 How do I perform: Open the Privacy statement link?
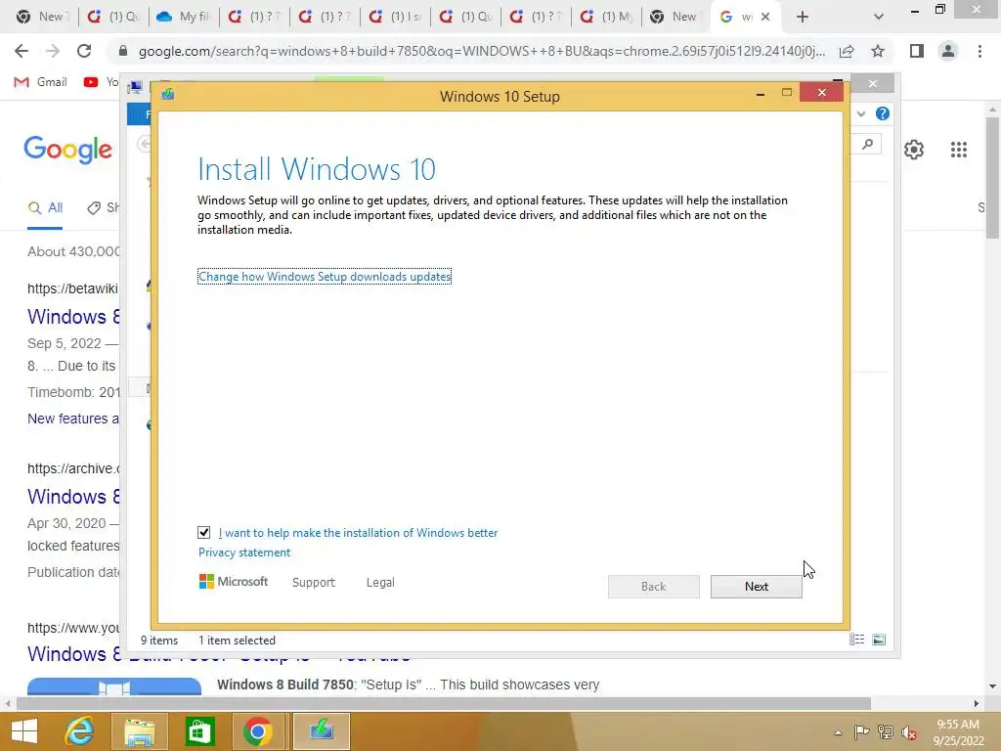243,552
